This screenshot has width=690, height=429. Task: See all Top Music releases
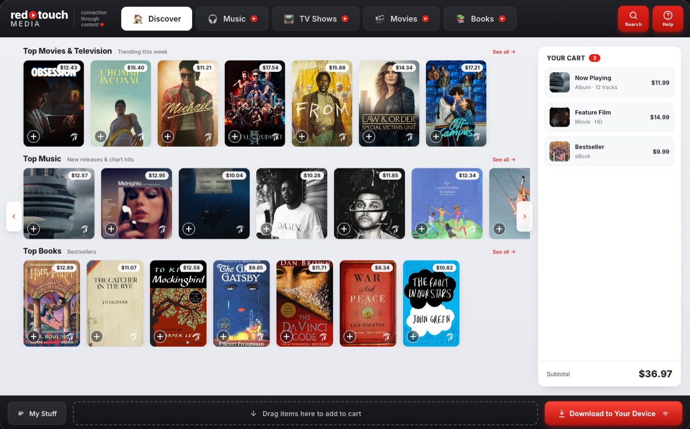[504, 160]
